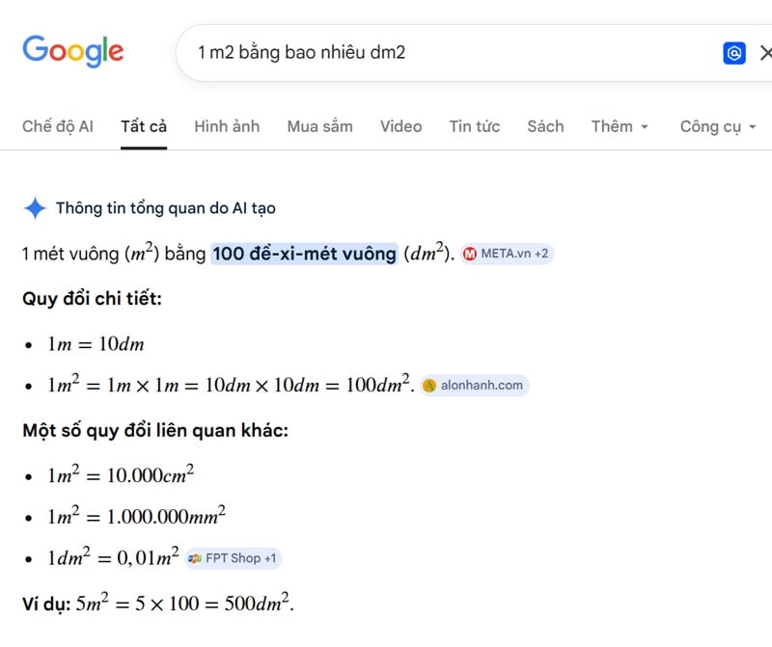Select the Sách tab
This screenshot has width=772, height=647.
[545, 126]
